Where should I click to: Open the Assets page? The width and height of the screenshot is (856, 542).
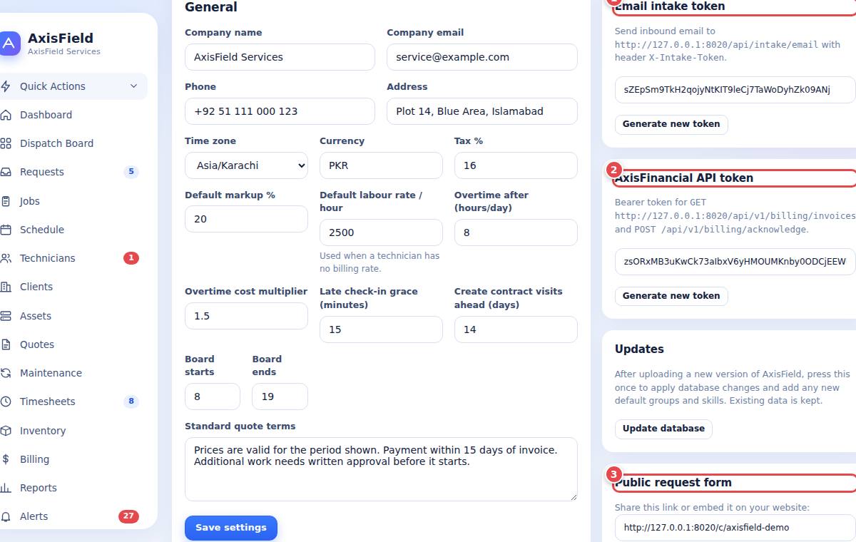[70, 316]
